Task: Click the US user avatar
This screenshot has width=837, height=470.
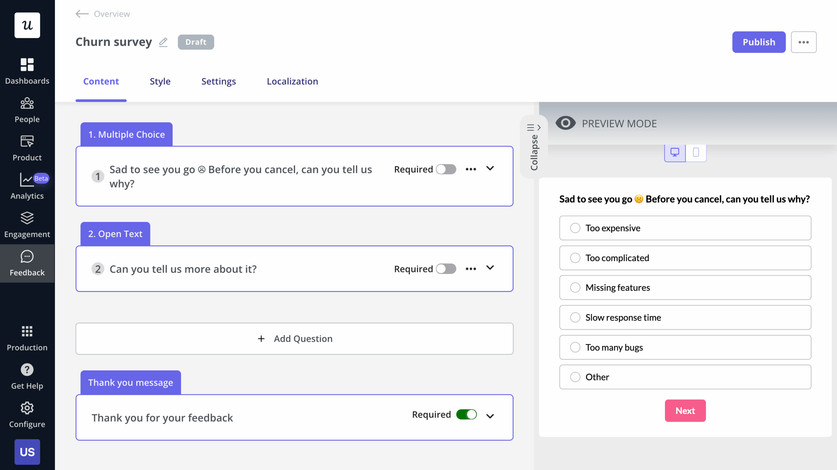Action: [27, 452]
